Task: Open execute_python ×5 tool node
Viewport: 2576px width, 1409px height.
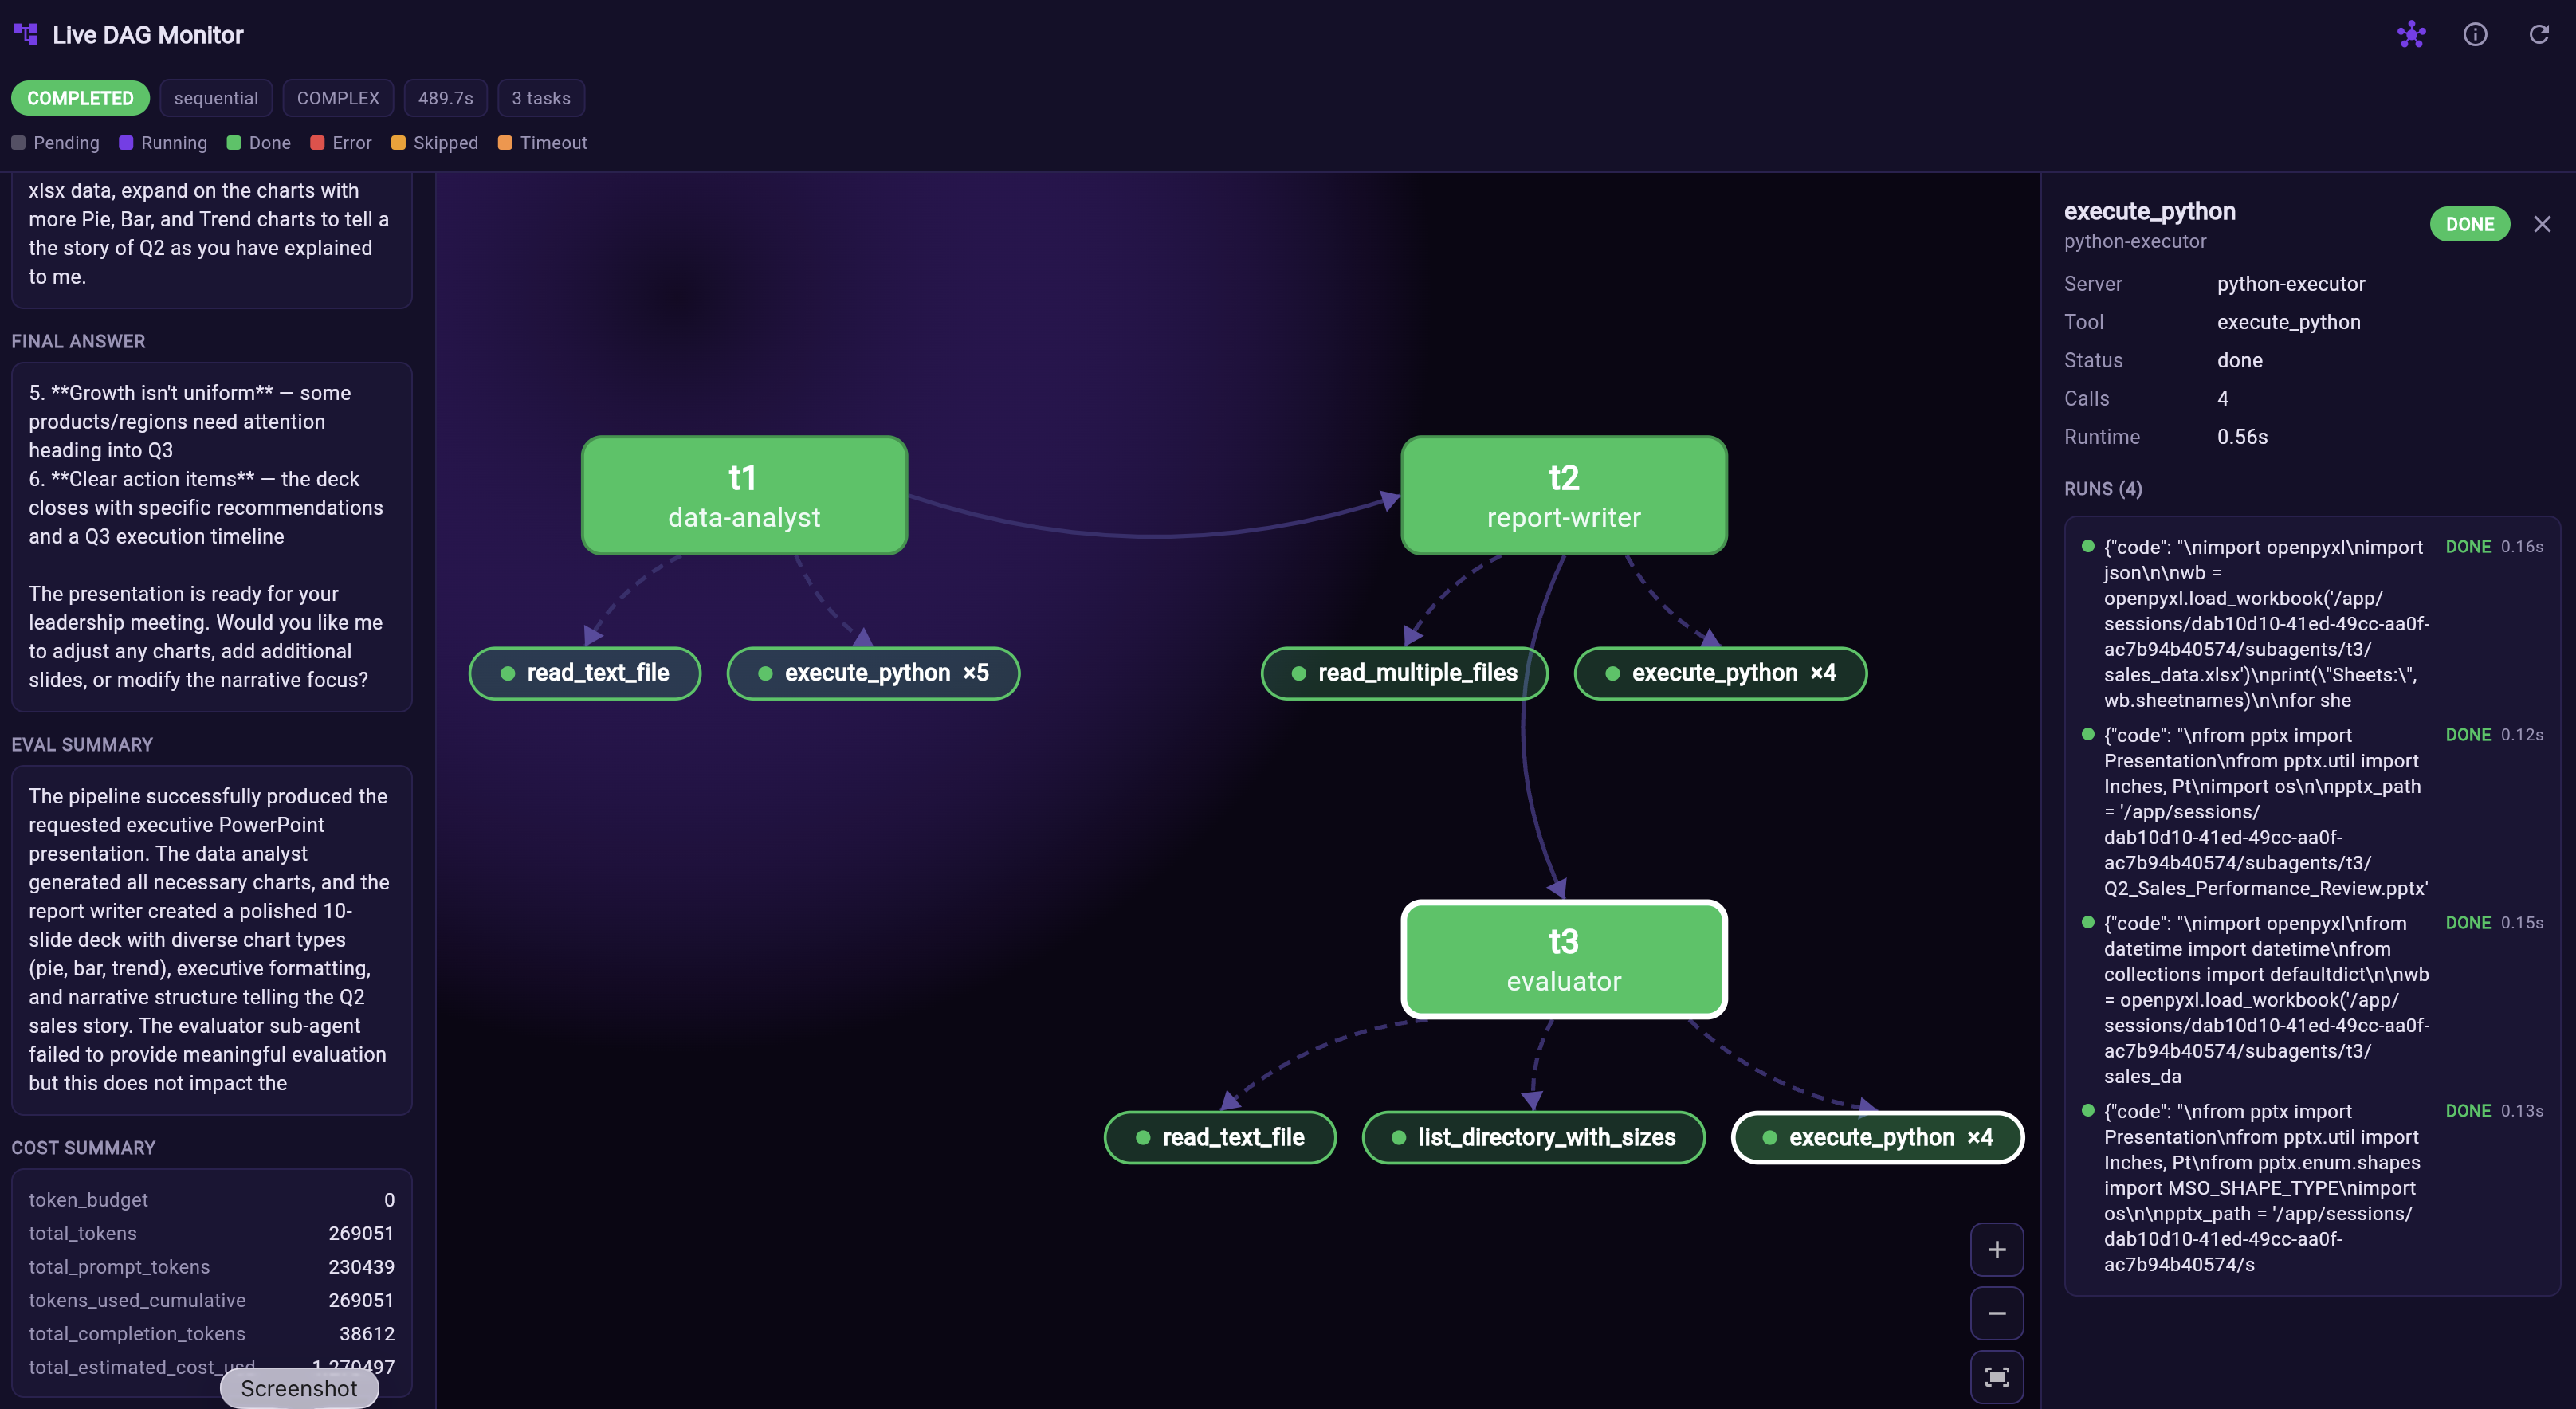Action: point(873,673)
